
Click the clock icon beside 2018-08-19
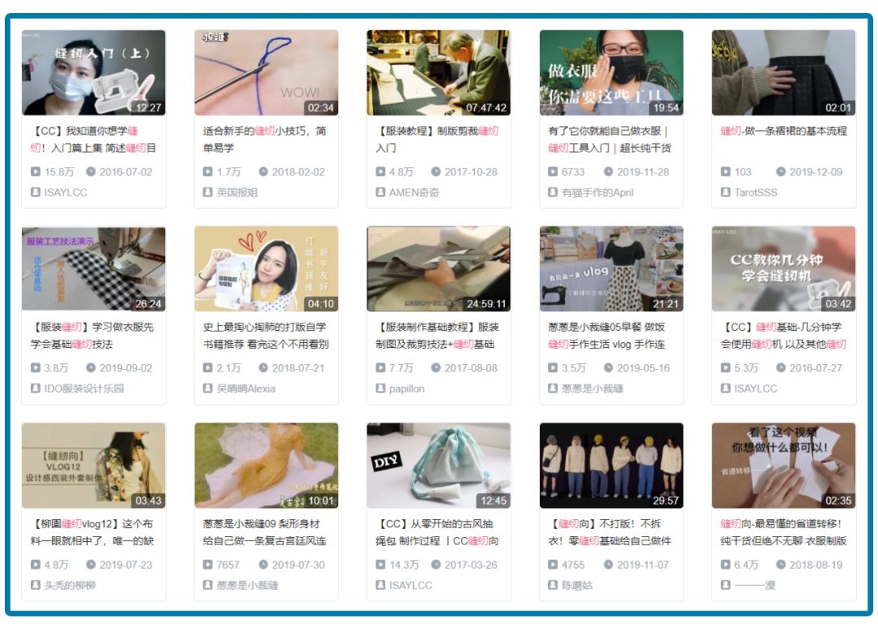tap(780, 565)
